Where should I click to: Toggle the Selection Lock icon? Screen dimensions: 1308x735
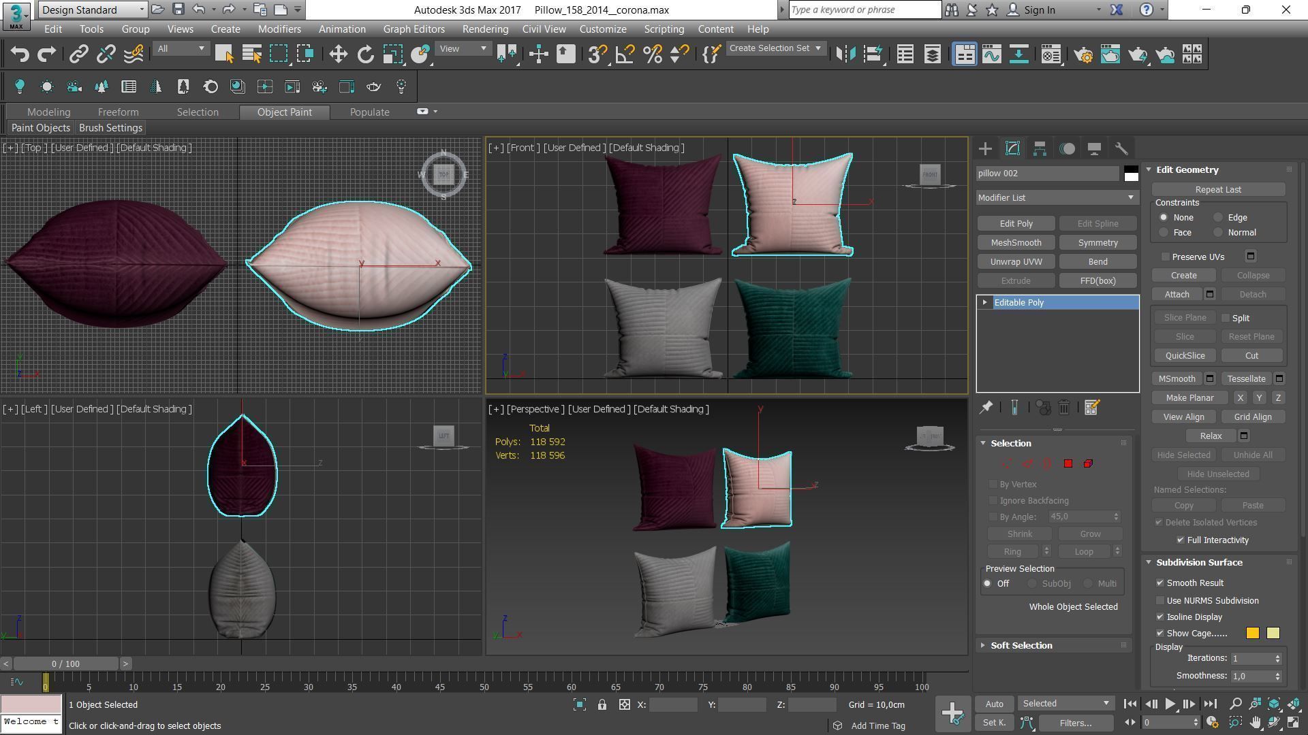click(602, 705)
